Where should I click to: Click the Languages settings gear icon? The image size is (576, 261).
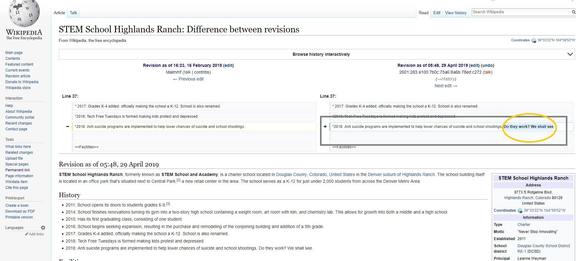point(43,228)
